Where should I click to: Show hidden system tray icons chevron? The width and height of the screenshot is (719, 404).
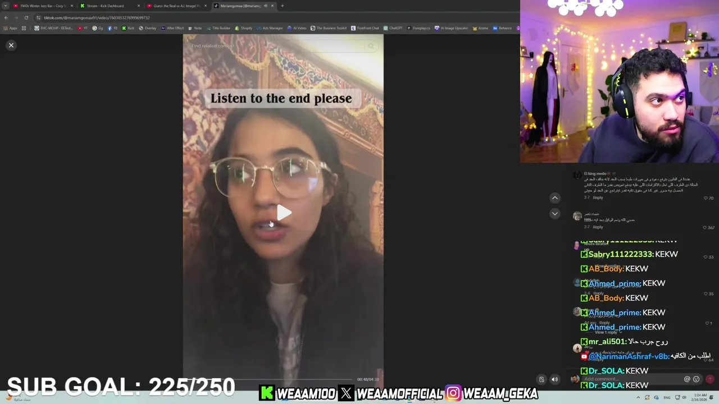click(x=638, y=397)
